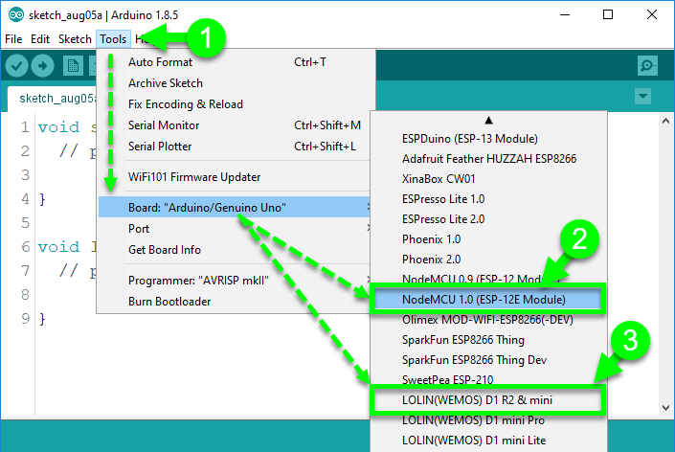This screenshot has width=675, height=452.
Task: Select SparkFun ESP8266 Thing board
Action: click(488, 340)
